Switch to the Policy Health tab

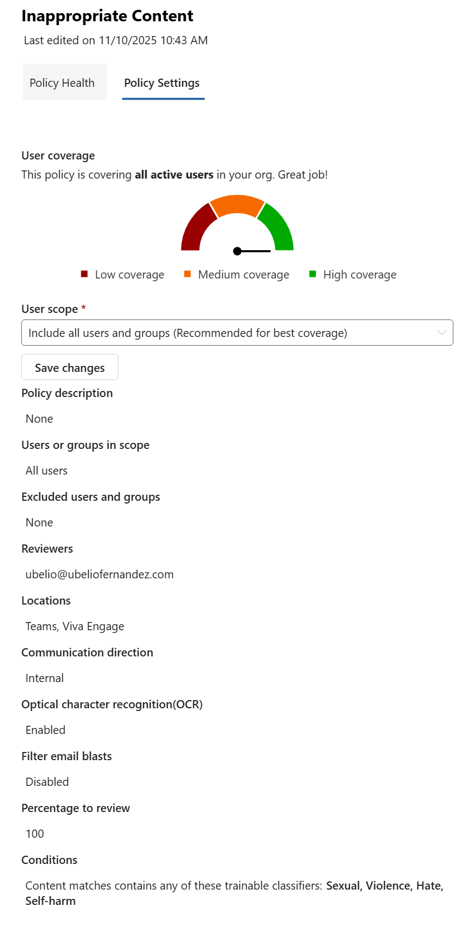(x=62, y=83)
